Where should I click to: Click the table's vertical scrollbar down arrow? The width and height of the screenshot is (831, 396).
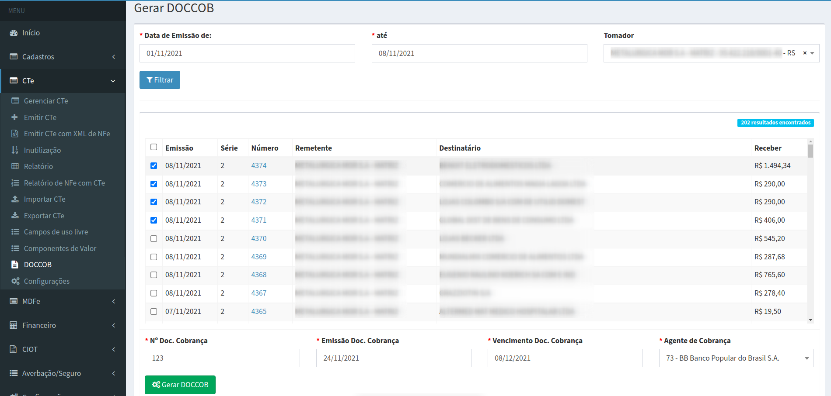click(x=810, y=320)
